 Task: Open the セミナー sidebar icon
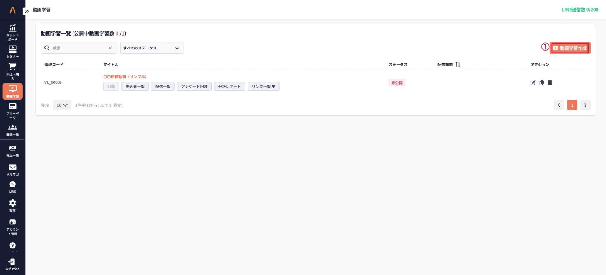coord(12,49)
